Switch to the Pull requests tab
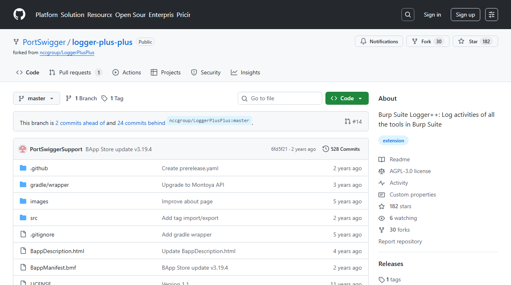 pos(76,72)
